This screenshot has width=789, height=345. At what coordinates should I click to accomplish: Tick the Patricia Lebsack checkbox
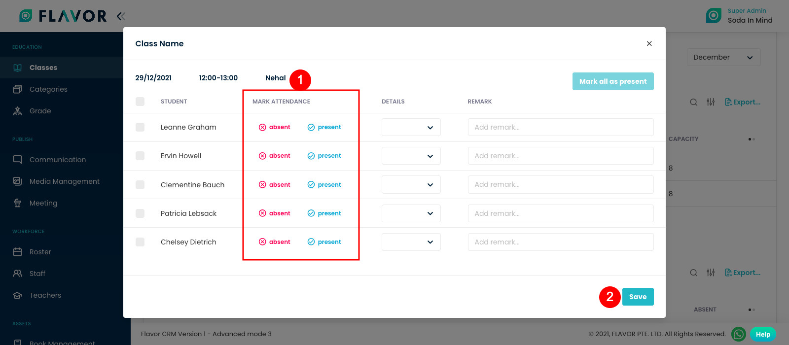pos(140,213)
